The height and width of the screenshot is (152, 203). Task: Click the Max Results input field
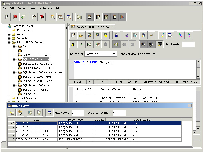tap(188, 44)
